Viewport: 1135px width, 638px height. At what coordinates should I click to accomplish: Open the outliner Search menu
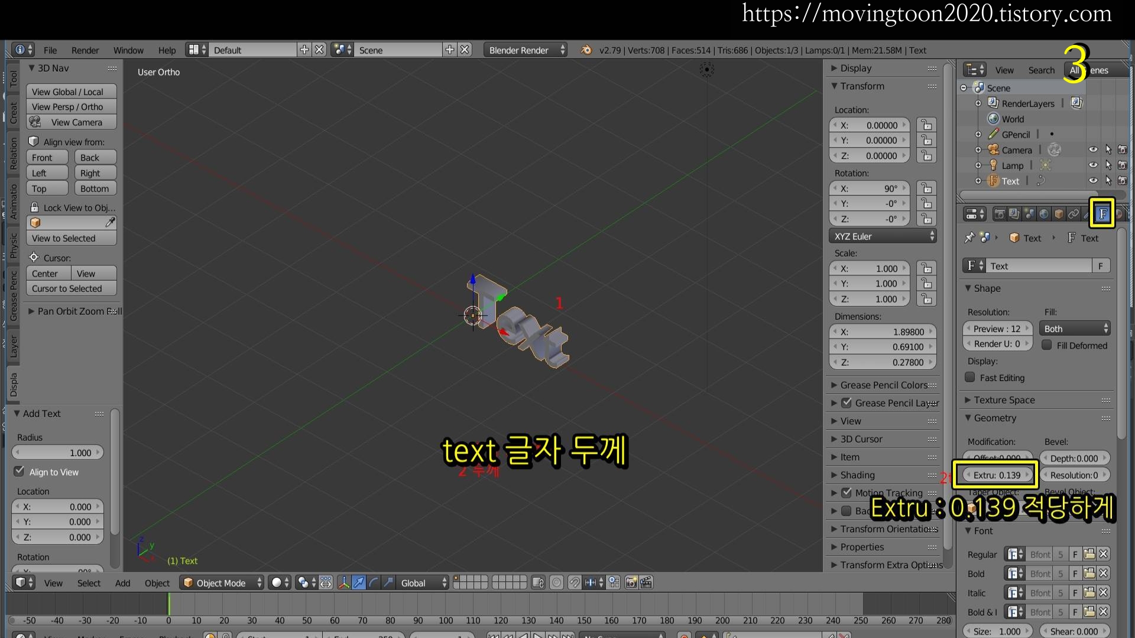coord(1041,70)
